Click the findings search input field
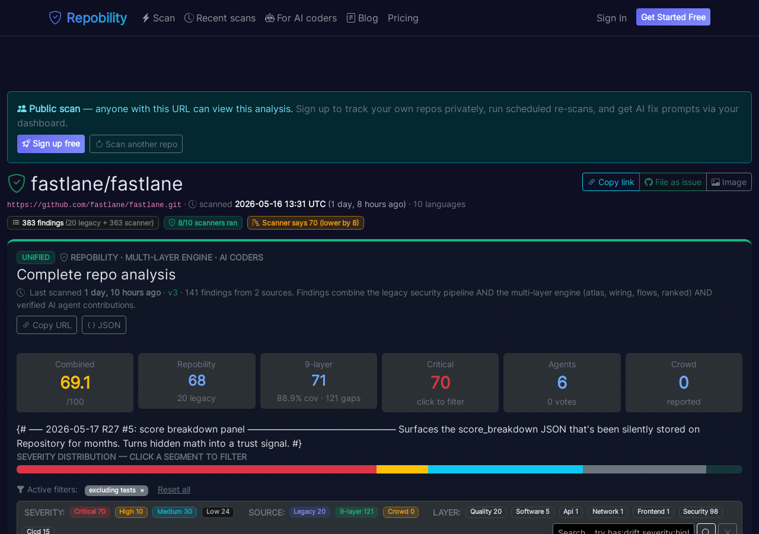 click(623, 529)
